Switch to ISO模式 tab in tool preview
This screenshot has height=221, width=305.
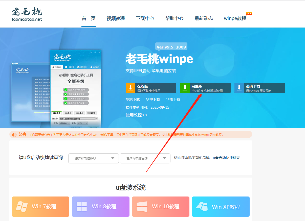coord(68,113)
